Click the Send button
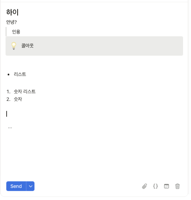 pos(16,186)
